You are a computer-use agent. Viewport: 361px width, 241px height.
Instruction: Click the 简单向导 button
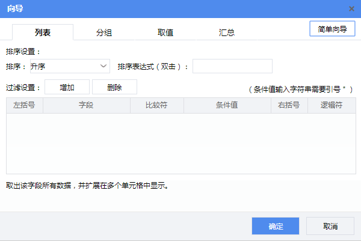click(x=332, y=29)
